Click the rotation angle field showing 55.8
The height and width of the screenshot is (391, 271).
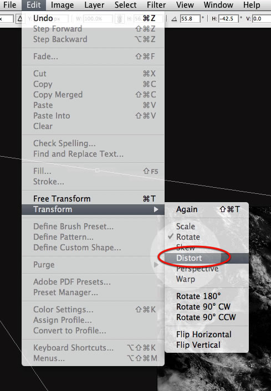(x=190, y=19)
